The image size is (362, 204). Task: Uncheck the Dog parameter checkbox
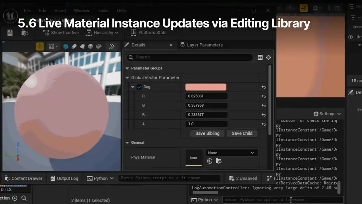coord(139,87)
